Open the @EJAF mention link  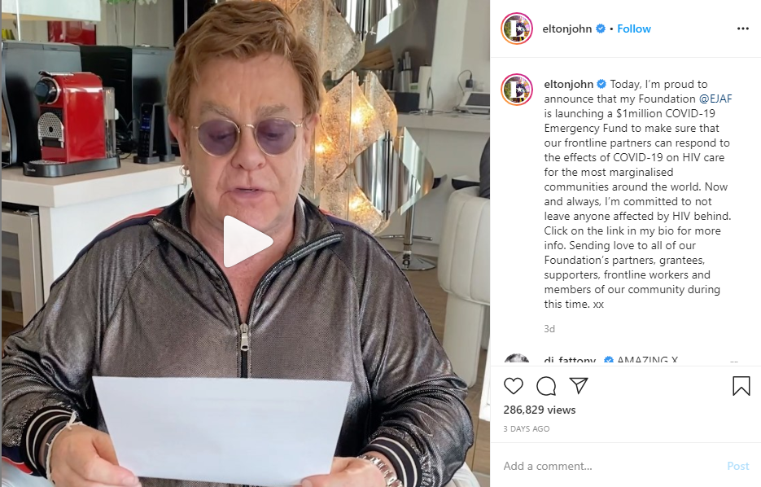click(715, 99)
